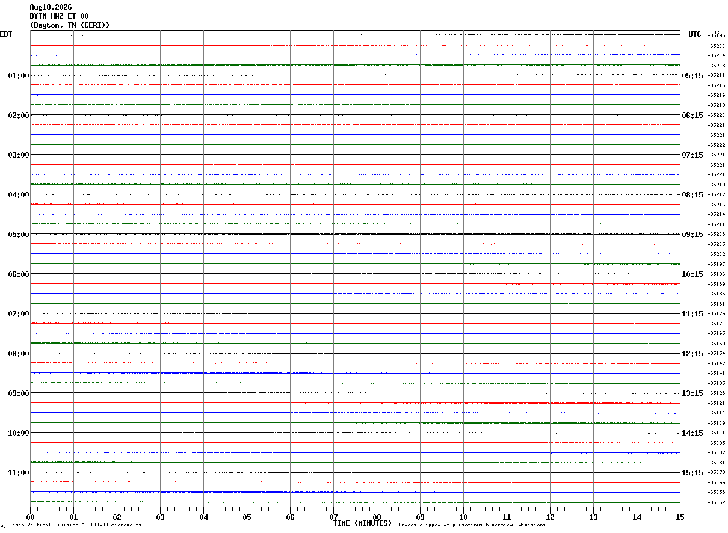Click the (Dayton, TN (CERI)) location text

tap(70, 25)
